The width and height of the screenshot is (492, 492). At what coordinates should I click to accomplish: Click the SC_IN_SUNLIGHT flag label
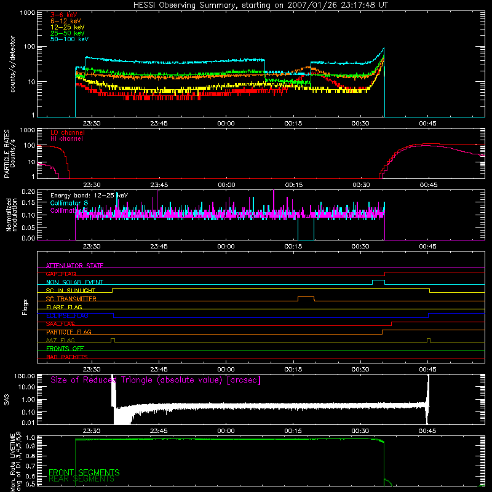tap(71, 290)
